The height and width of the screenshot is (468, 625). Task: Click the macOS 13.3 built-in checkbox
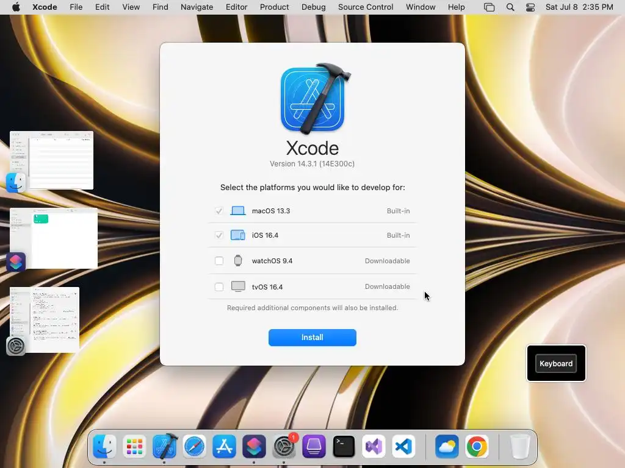coord(219,211)
